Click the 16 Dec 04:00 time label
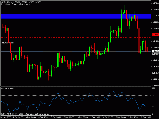The image size is (159, 119). tap(120, 117)
